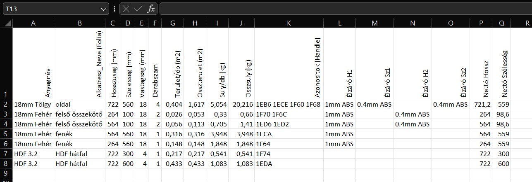Click the Élzáró H2 header cell

point(413,63)
